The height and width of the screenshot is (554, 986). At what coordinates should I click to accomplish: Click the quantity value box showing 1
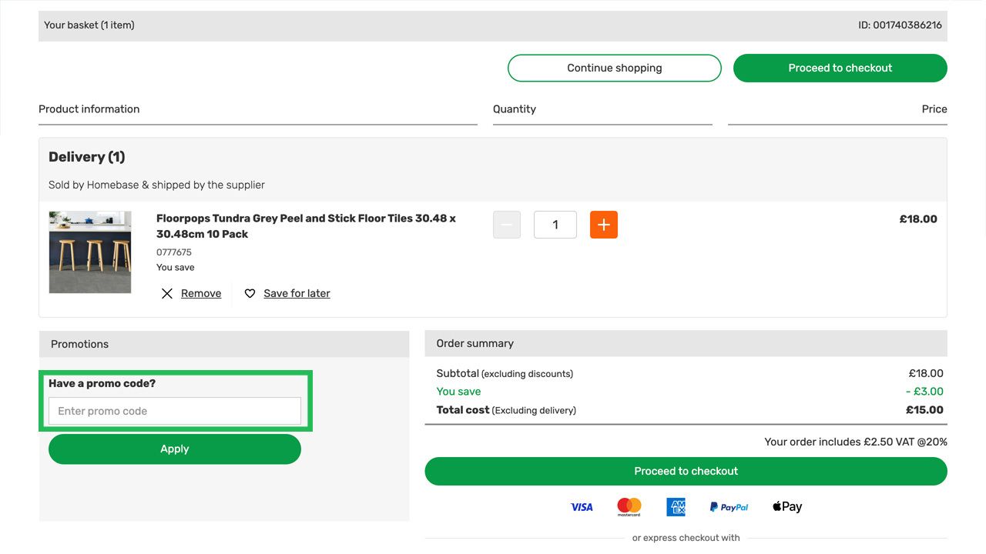click(555, 224)
